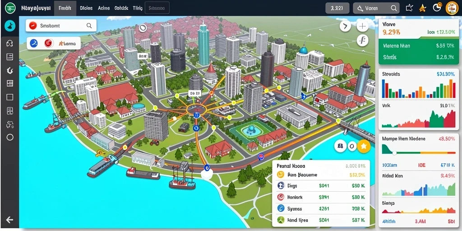Viewport: 462px width, 231px height.
Task: Select the Timoft tab
Action: click(x=65, y=8)
